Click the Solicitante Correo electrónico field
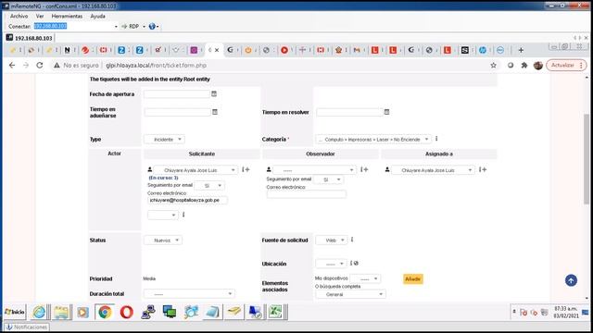The width and height of the screenshot is (593, 333). coord(187,200)
